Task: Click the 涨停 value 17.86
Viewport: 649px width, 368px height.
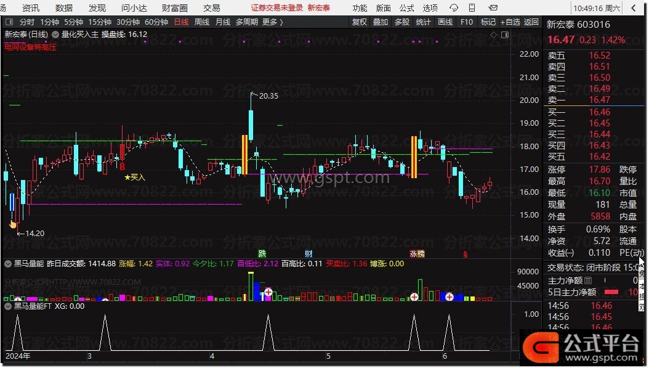Action: tap(599, 170)
